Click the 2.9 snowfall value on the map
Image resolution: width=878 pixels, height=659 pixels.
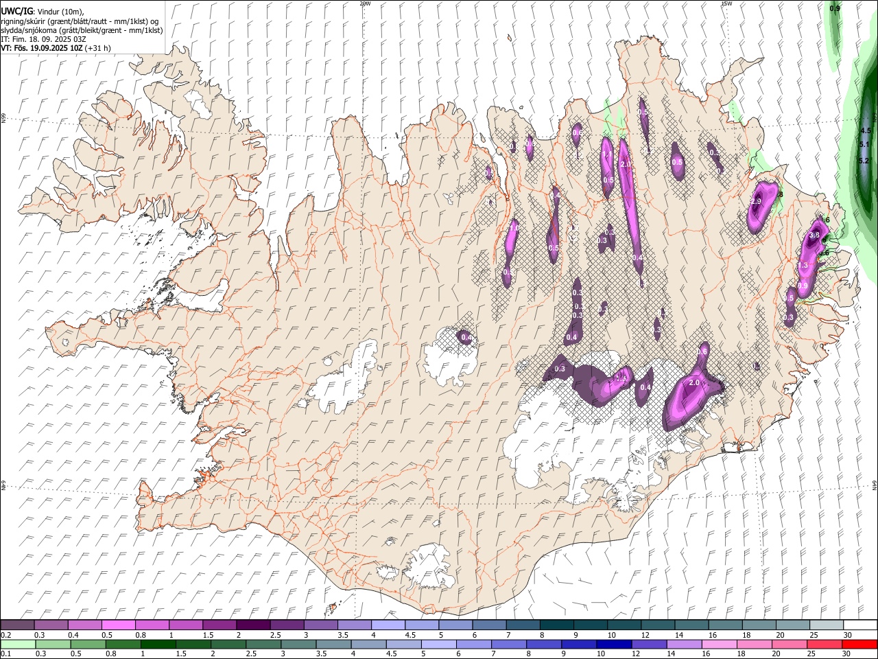756,202
